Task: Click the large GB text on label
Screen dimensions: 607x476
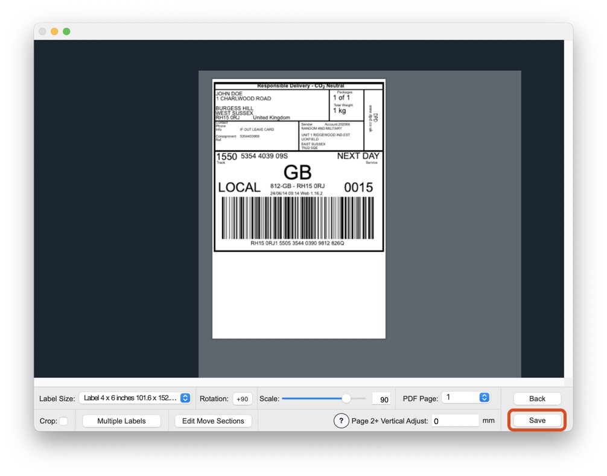Action: pos(297,172)
